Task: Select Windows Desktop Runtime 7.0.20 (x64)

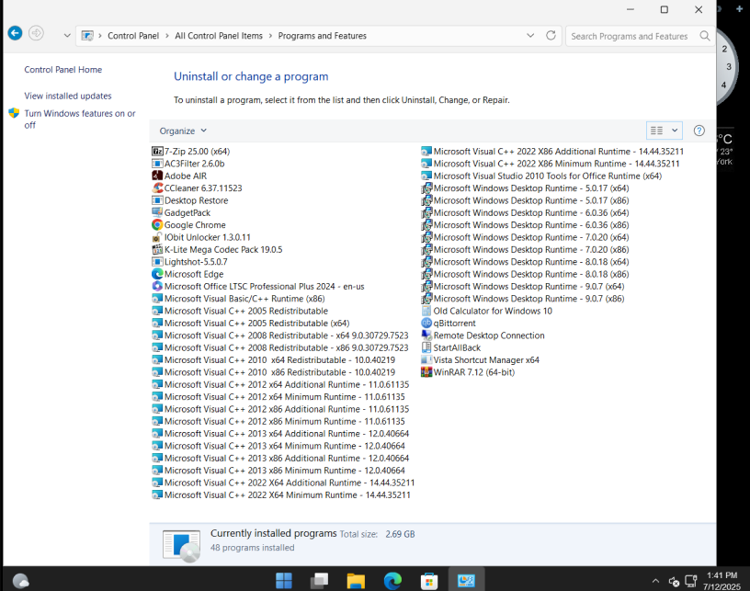Action: point(525,237)
